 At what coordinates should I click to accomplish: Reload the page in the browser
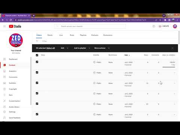(x=11, y=20)
